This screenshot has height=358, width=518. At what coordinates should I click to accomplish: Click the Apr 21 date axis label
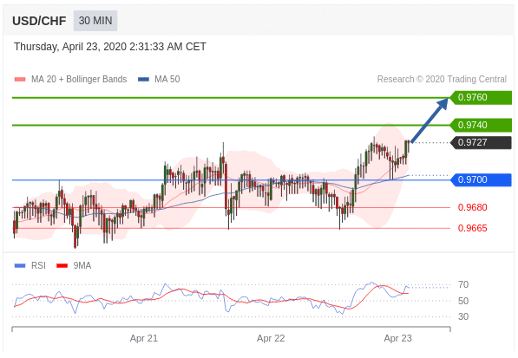[x=144, y=339]
